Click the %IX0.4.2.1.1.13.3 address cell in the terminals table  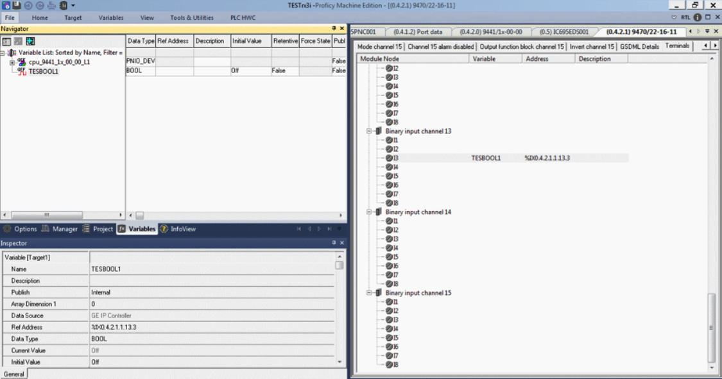[547, 158]
